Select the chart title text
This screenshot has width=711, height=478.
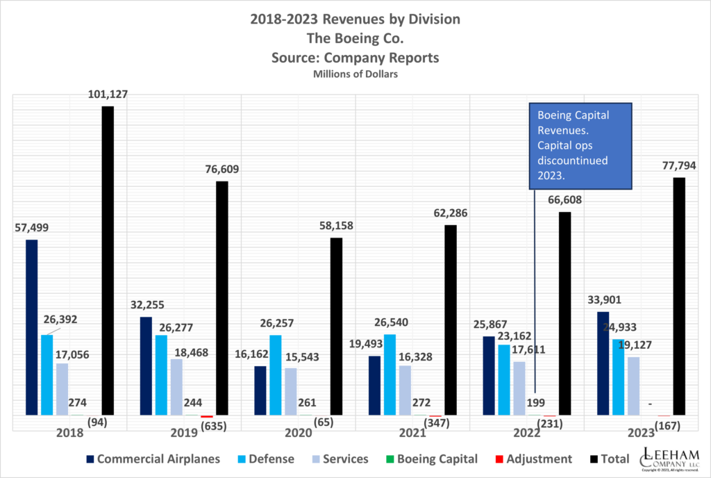pos(355,19)
